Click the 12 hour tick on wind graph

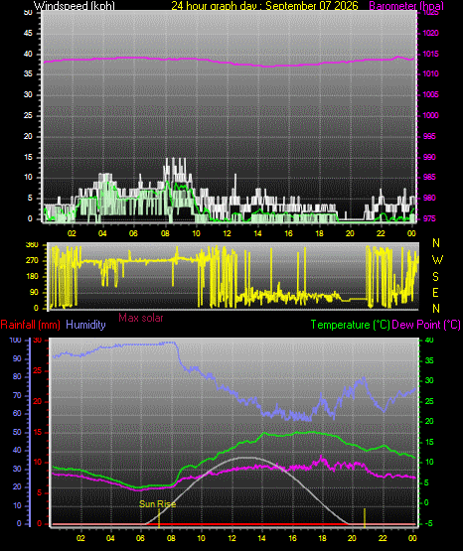tap(228, 233)
